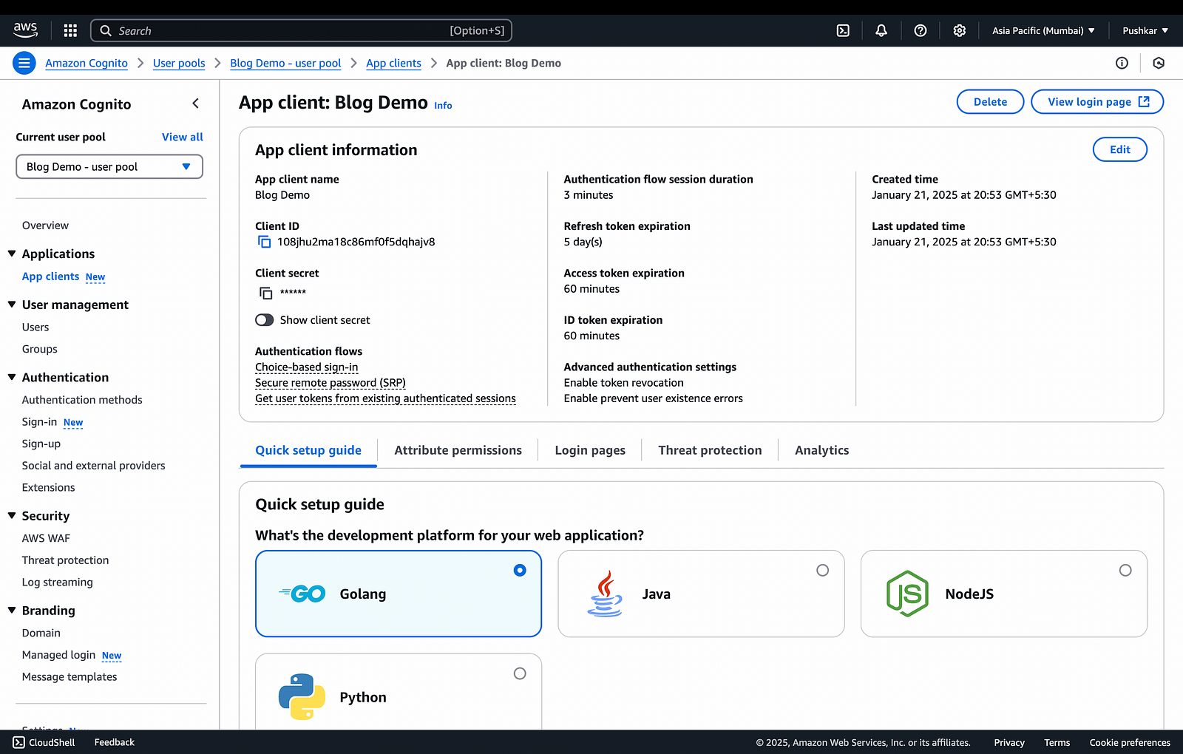
Task: Copy the Client ID value
Action: click(264, 242)
